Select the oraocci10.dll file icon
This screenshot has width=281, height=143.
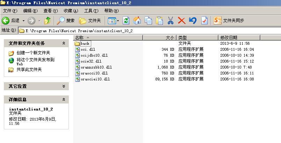[x=78, y=73]
